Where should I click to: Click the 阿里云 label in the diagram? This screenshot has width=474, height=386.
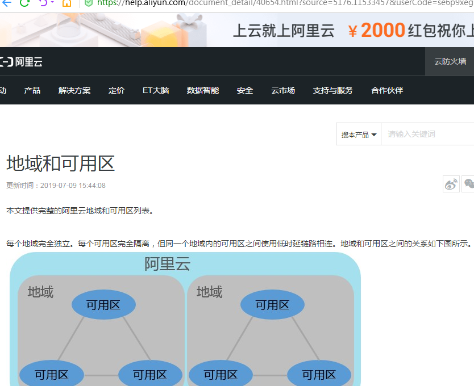(167, 264)
